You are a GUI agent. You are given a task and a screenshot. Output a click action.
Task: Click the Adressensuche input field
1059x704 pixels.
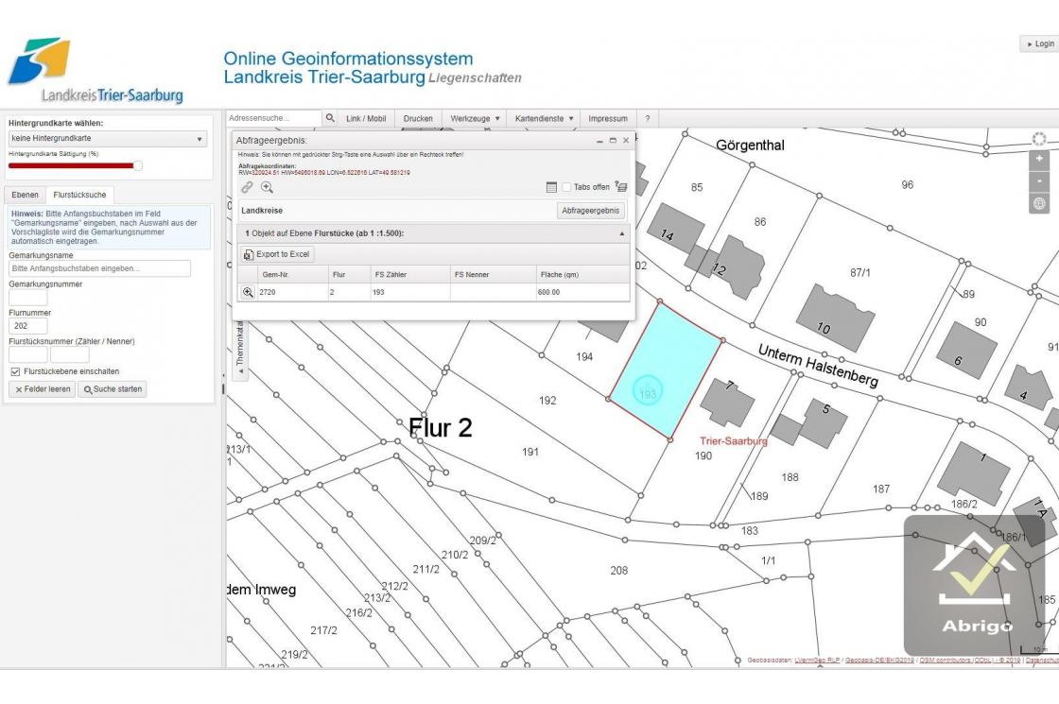coord(273,118)
